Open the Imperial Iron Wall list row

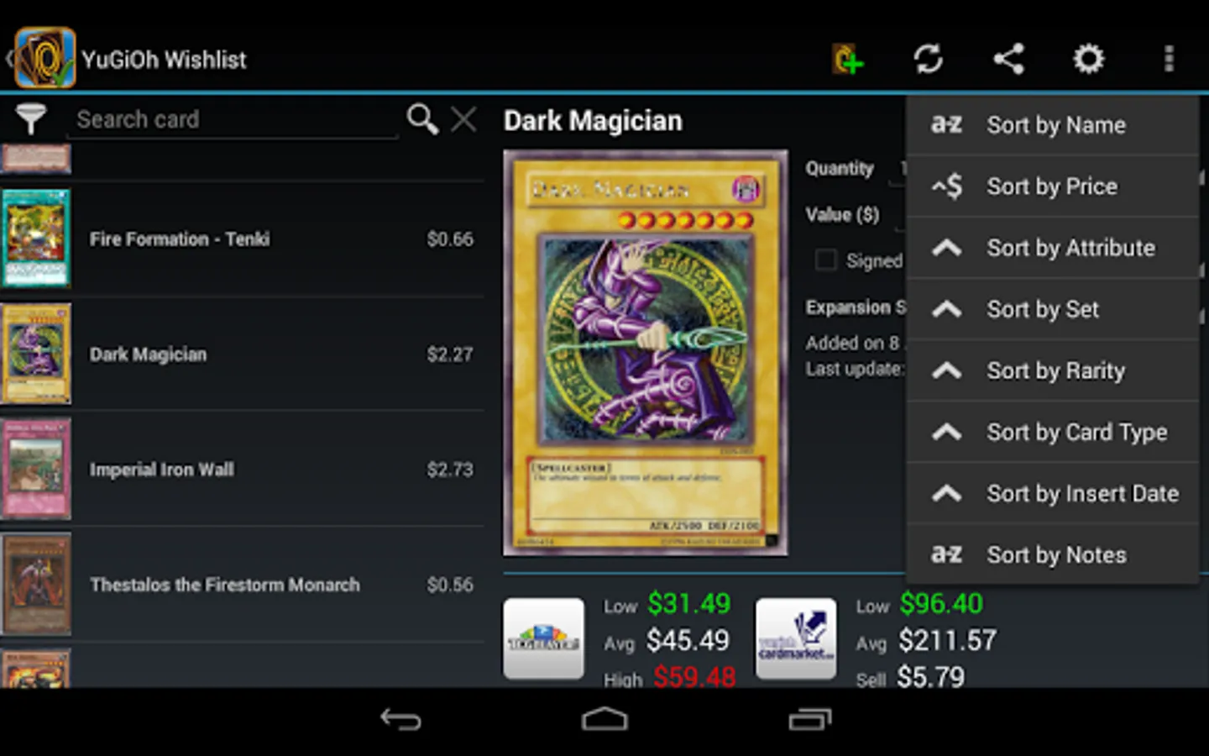pos(242,469)
